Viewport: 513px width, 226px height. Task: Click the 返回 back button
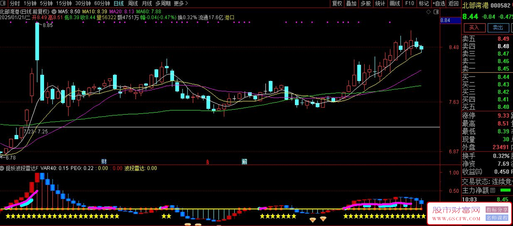point(453,3)
